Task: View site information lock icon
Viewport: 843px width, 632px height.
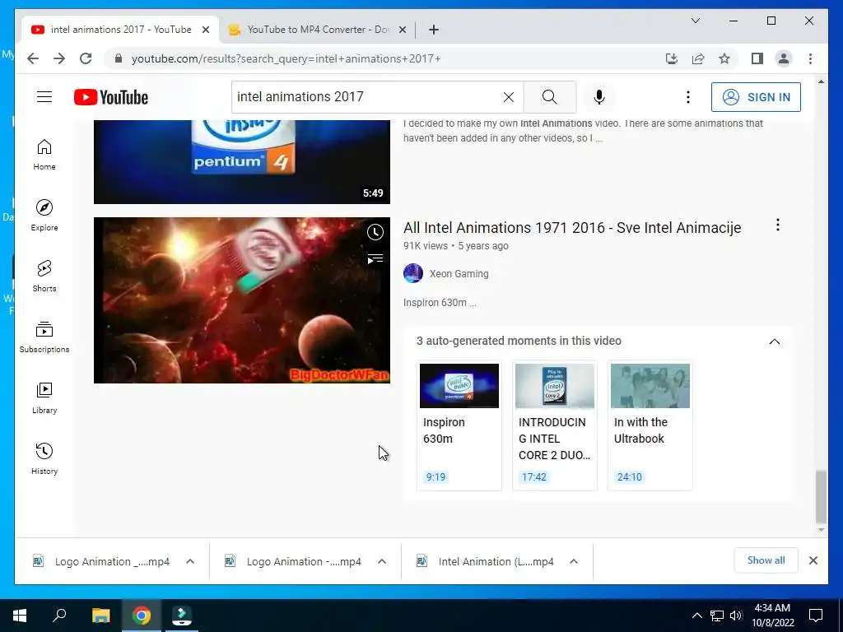Action: point(119,58)
